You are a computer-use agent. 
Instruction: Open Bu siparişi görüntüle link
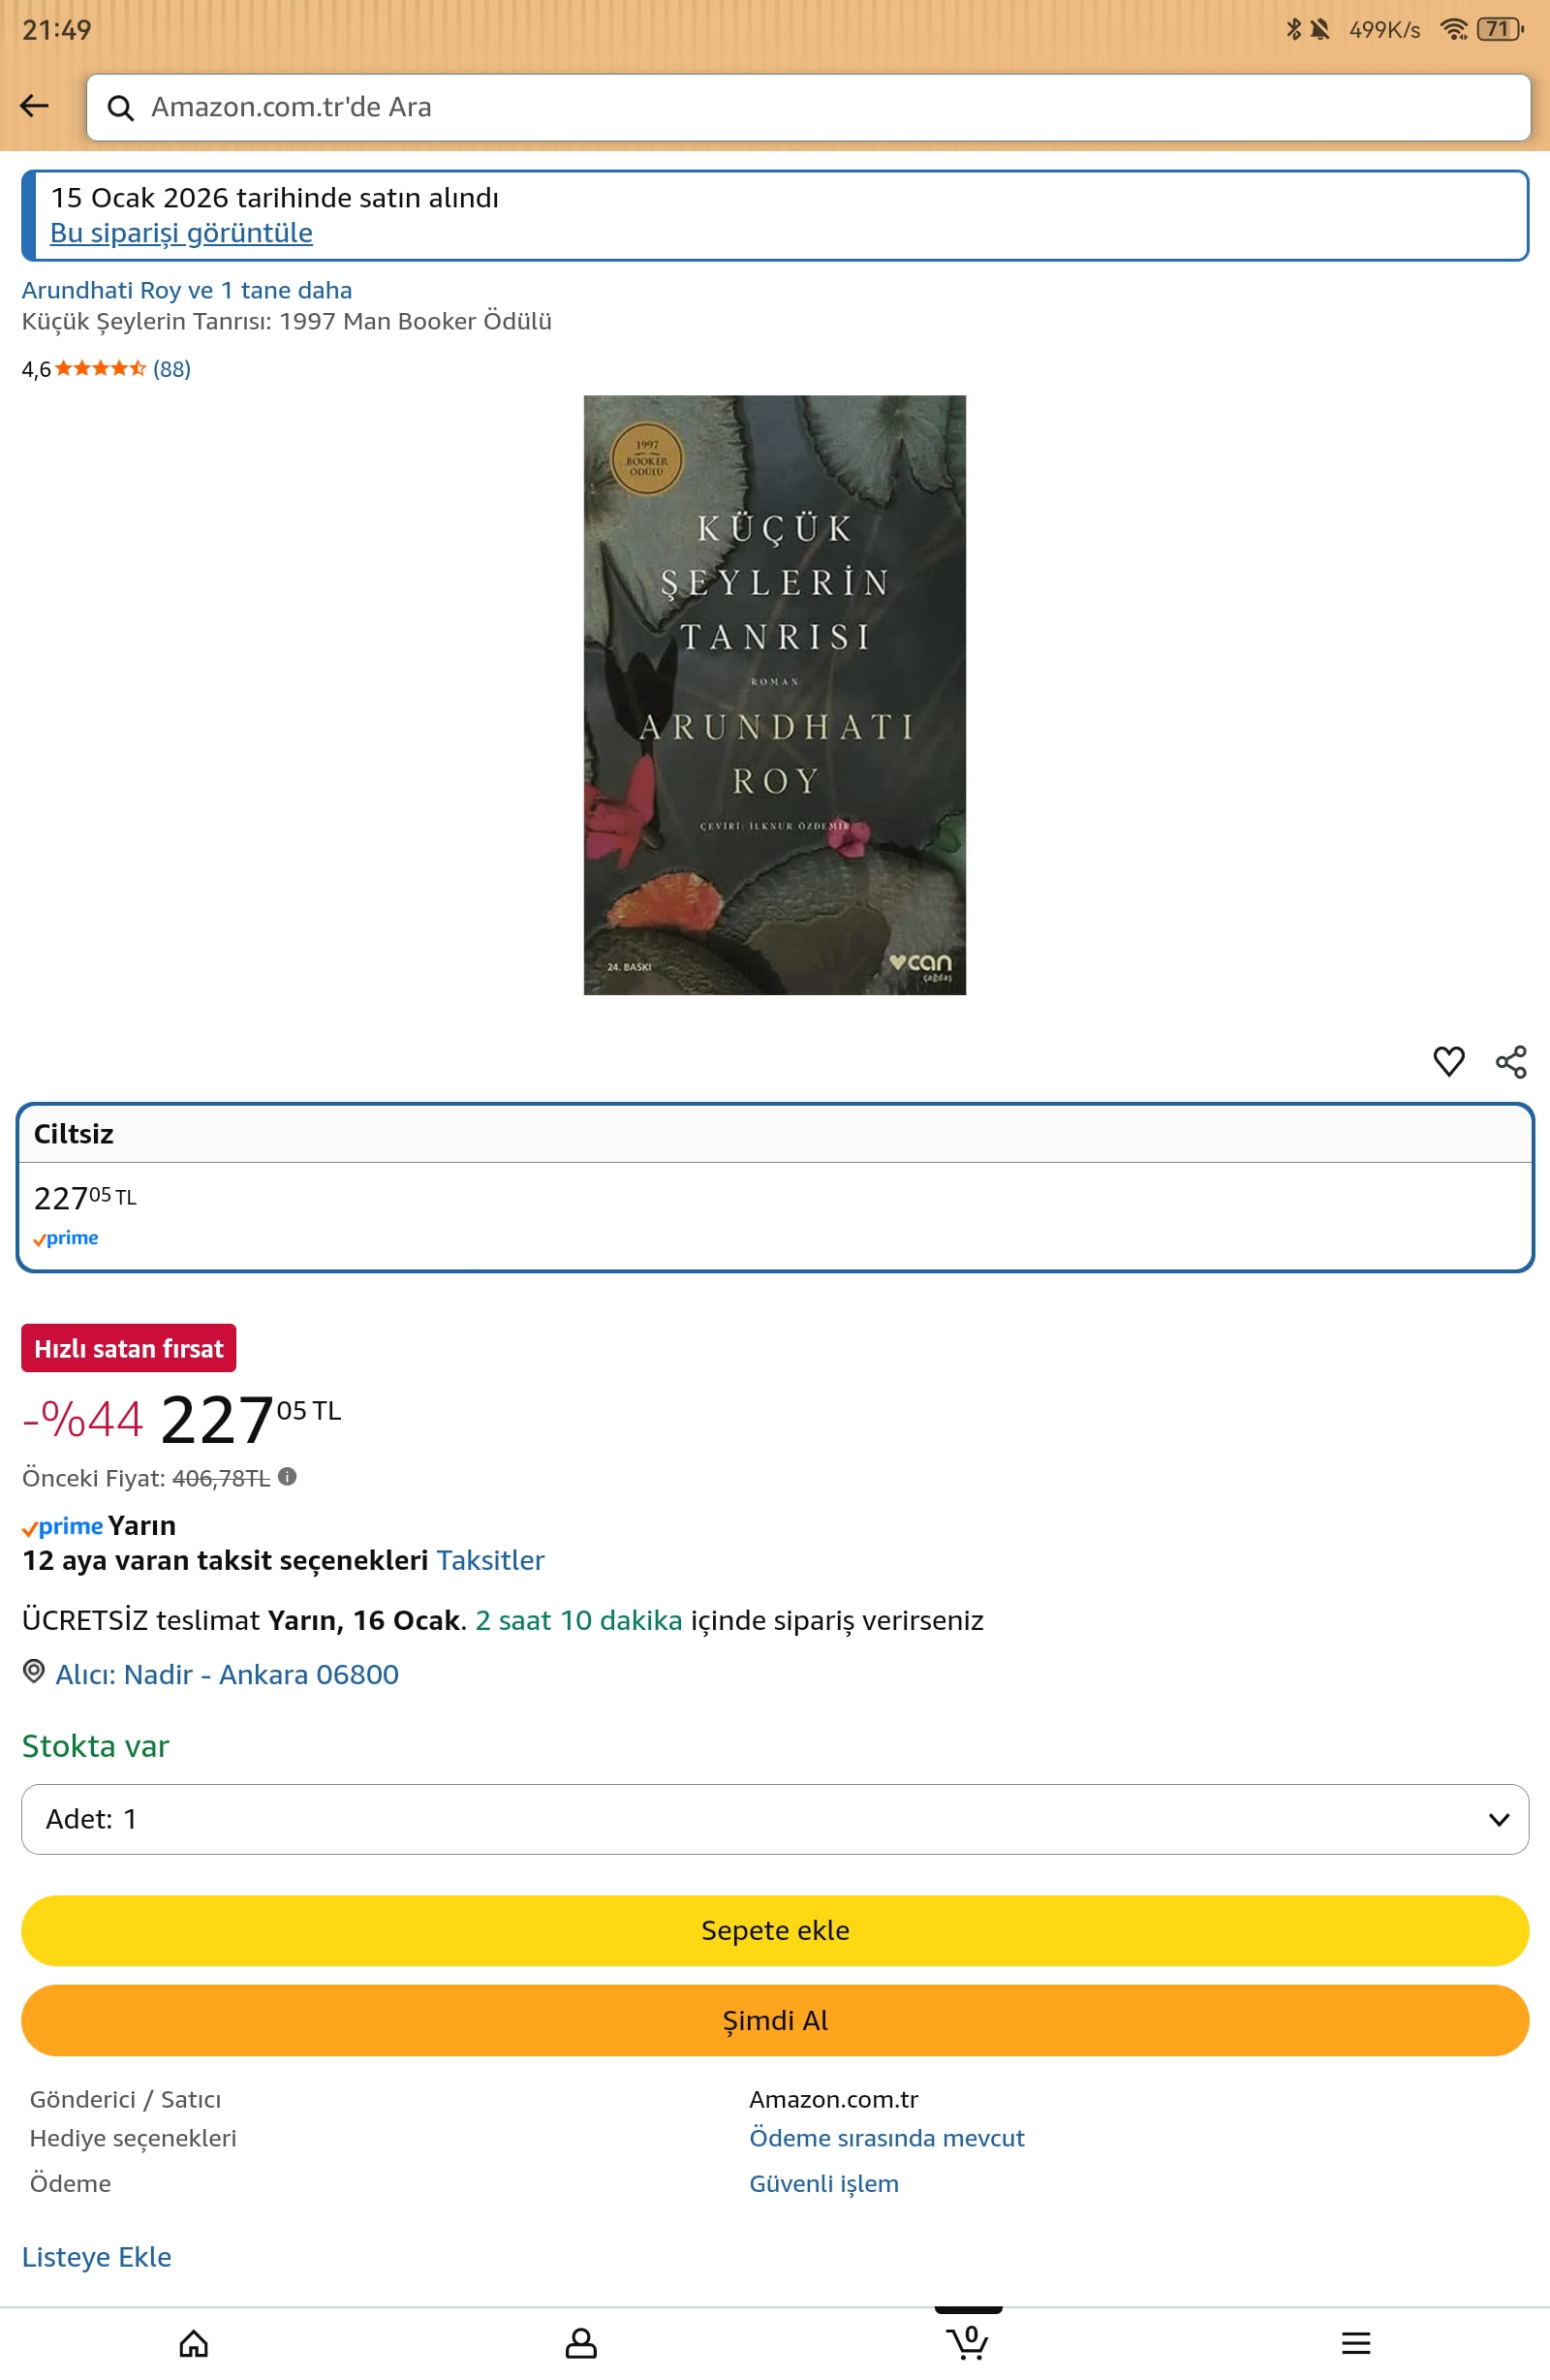point(181,233)
